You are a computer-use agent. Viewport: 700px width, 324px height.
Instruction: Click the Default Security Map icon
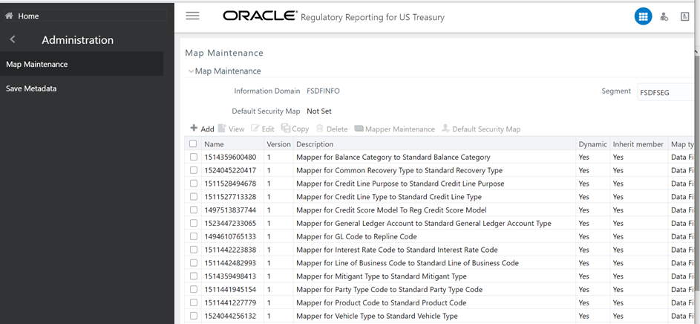click(445, 129)
